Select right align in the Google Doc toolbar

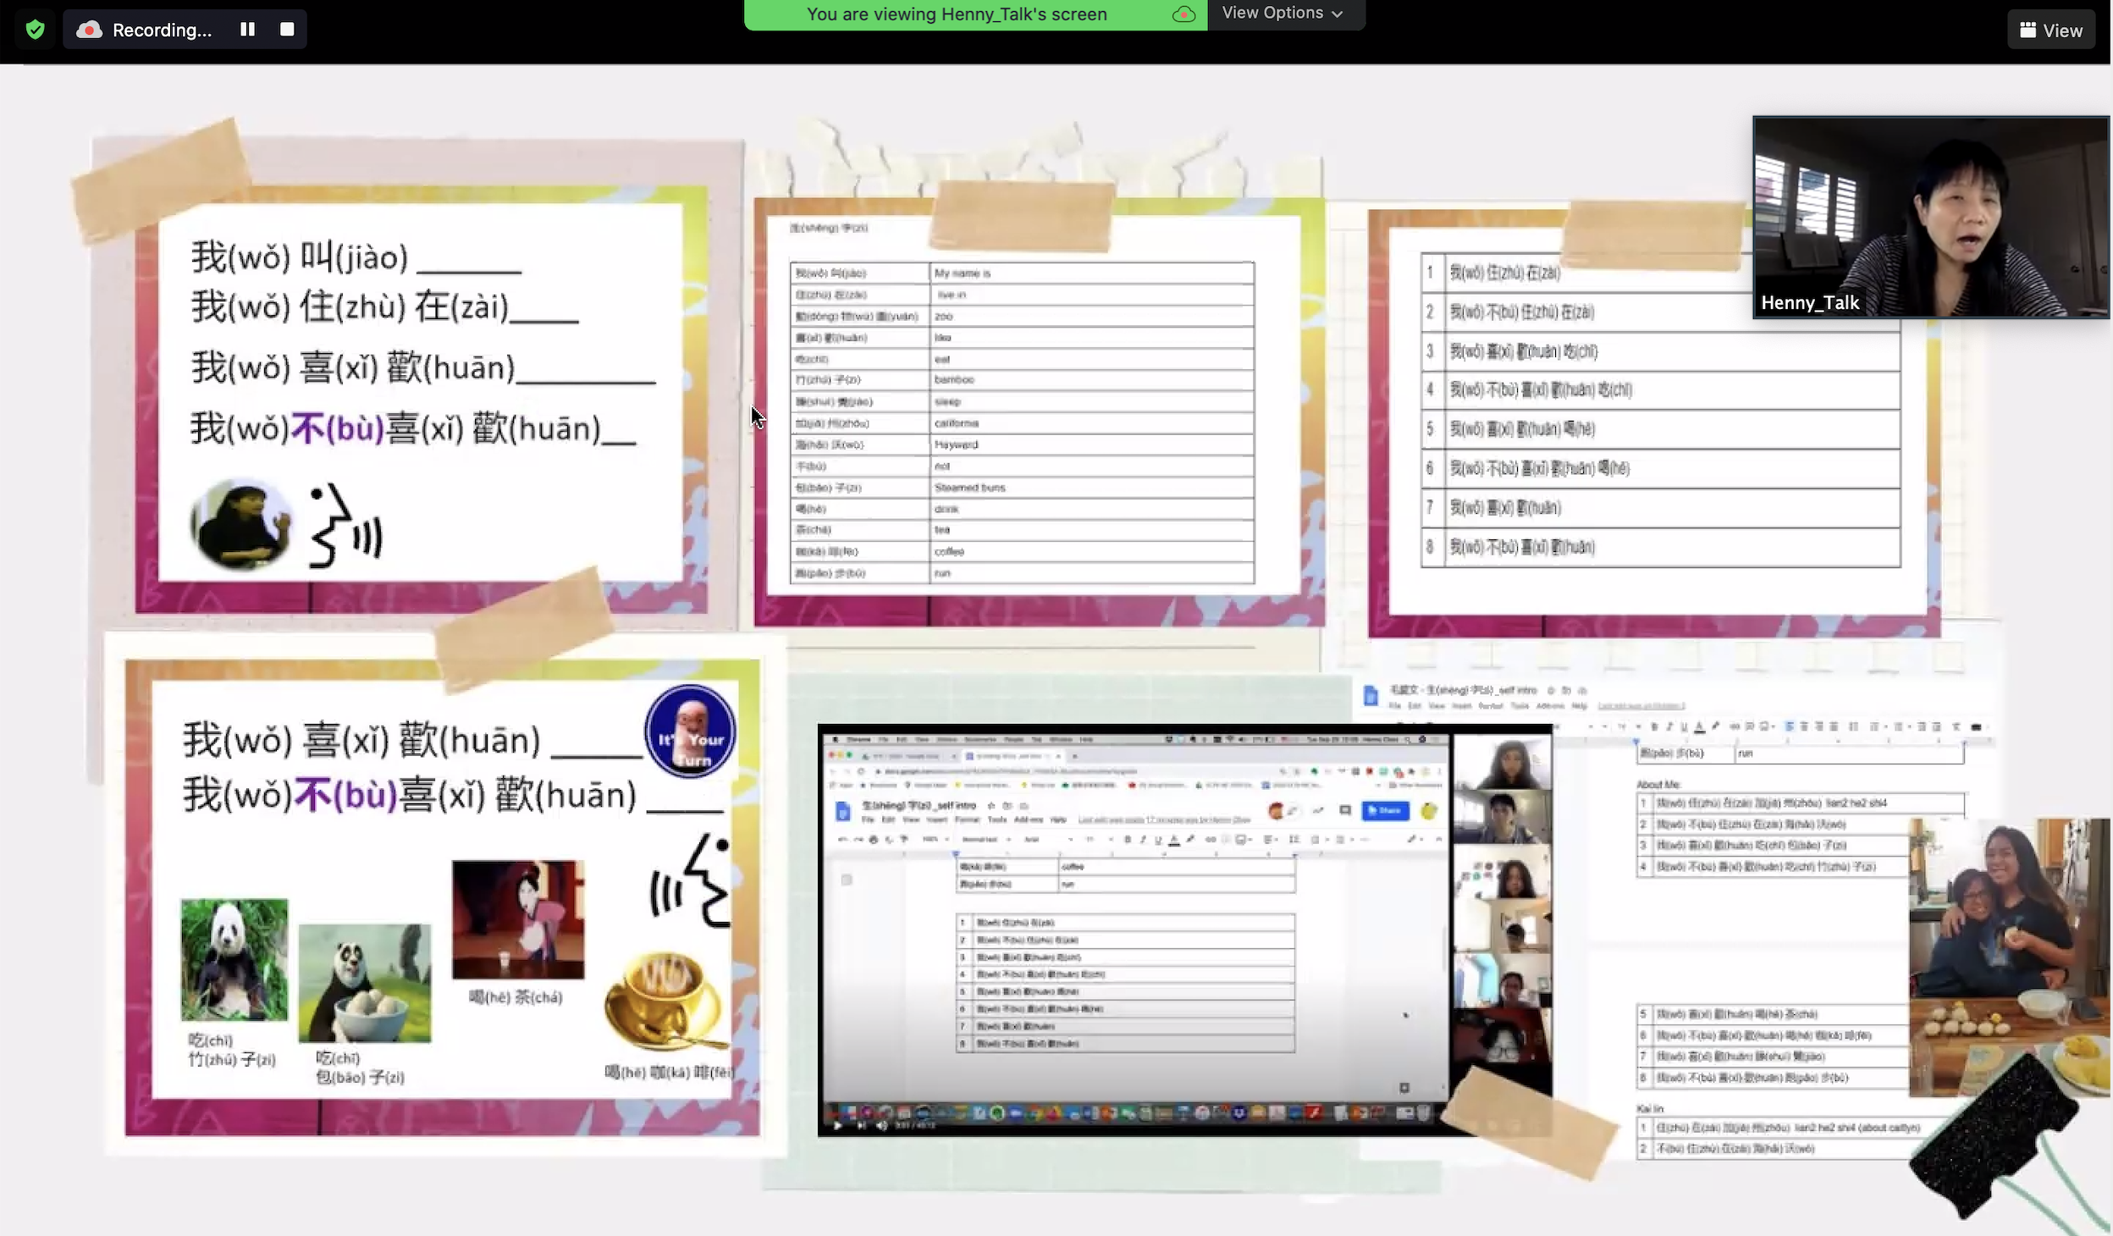pyautogui.click(x=1819, y=726)
